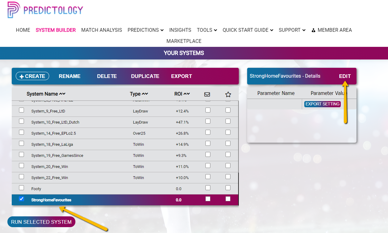Select the System_9_Free_LtD row name

pyautogui.click(x=48, y=111)
